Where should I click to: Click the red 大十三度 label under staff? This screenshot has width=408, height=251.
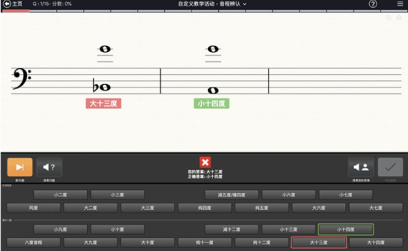tap(104, 104)
